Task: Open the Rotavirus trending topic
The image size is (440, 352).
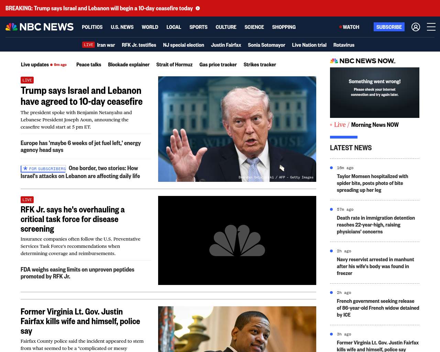Action: coord(344,45)
